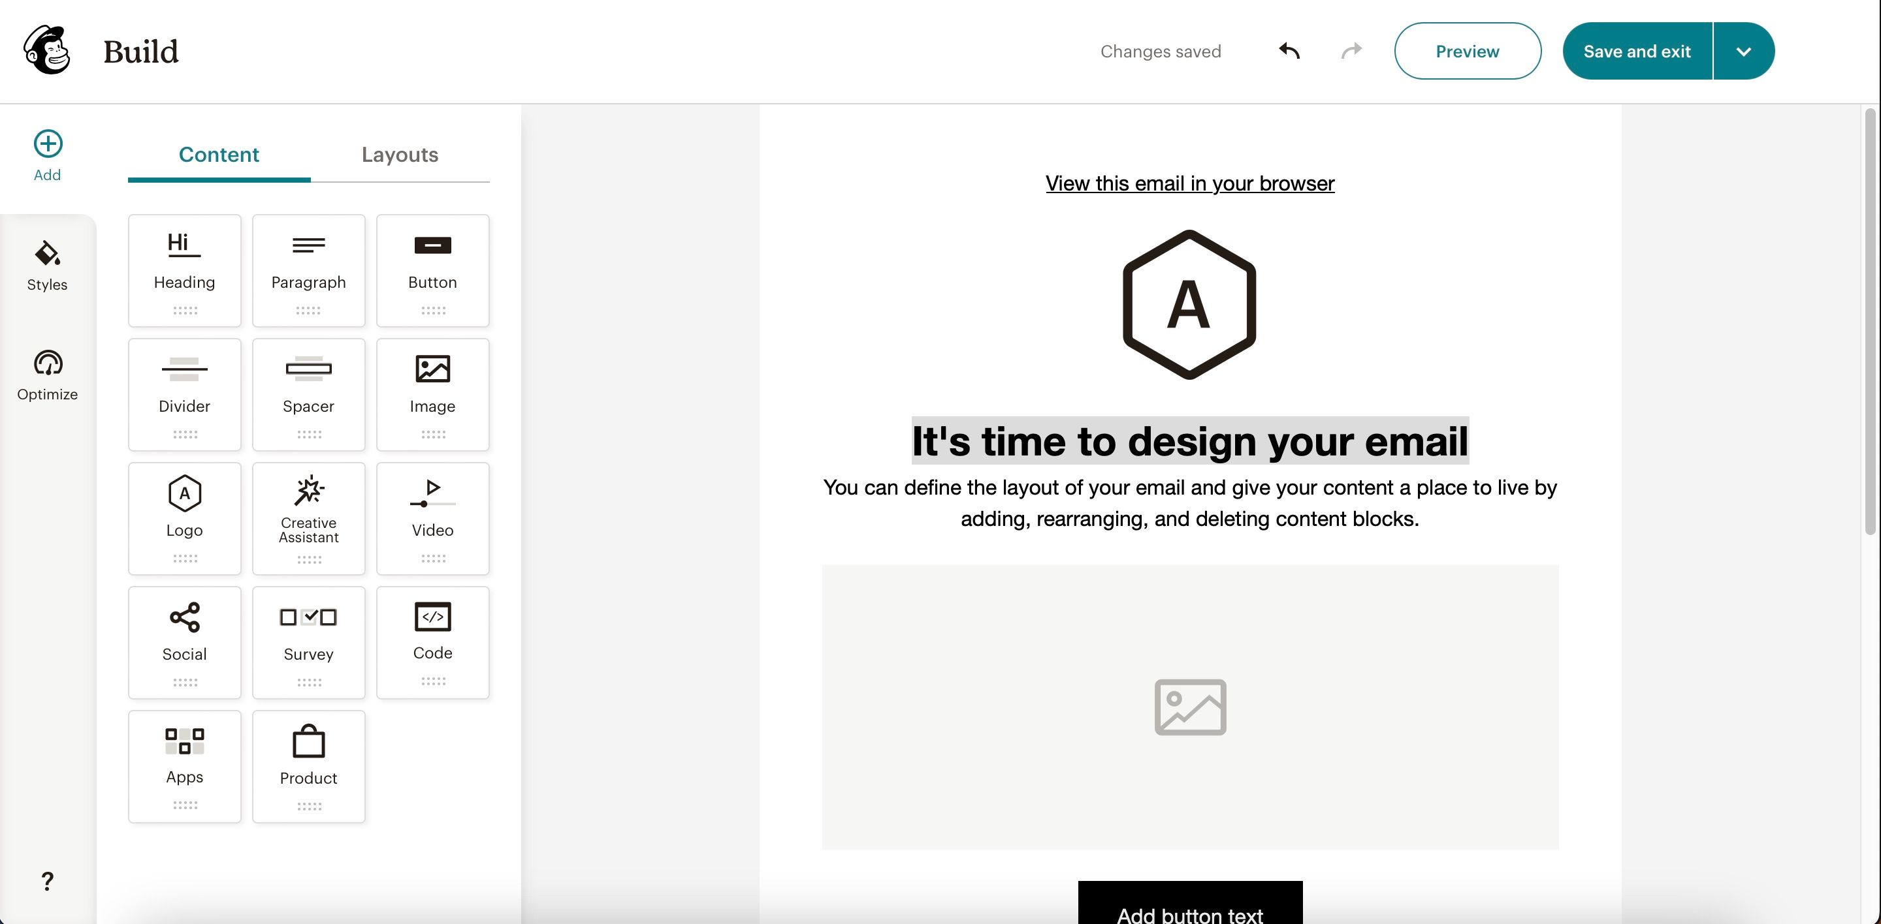Click the Add content plus icon

tap(47, 144)
